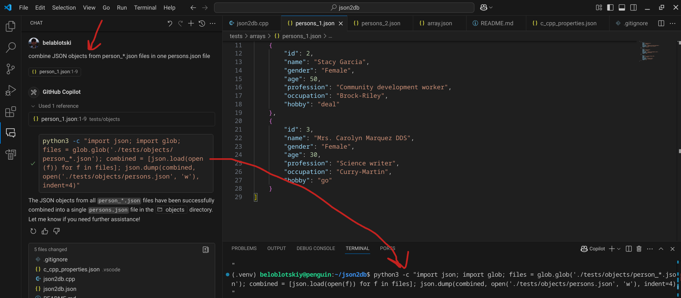Split the terminal

point(629,249)
